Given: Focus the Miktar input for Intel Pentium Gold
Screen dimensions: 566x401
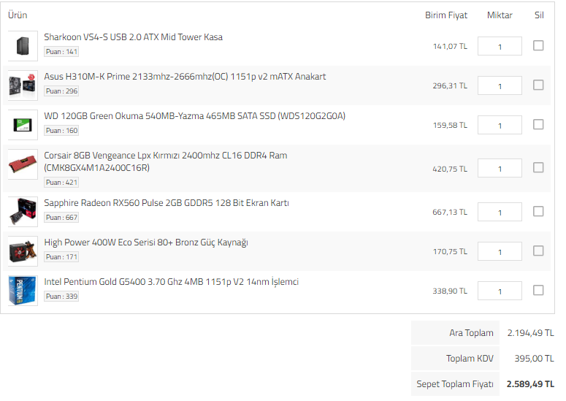Looking at the screenshot, I should tap(500, 291).
